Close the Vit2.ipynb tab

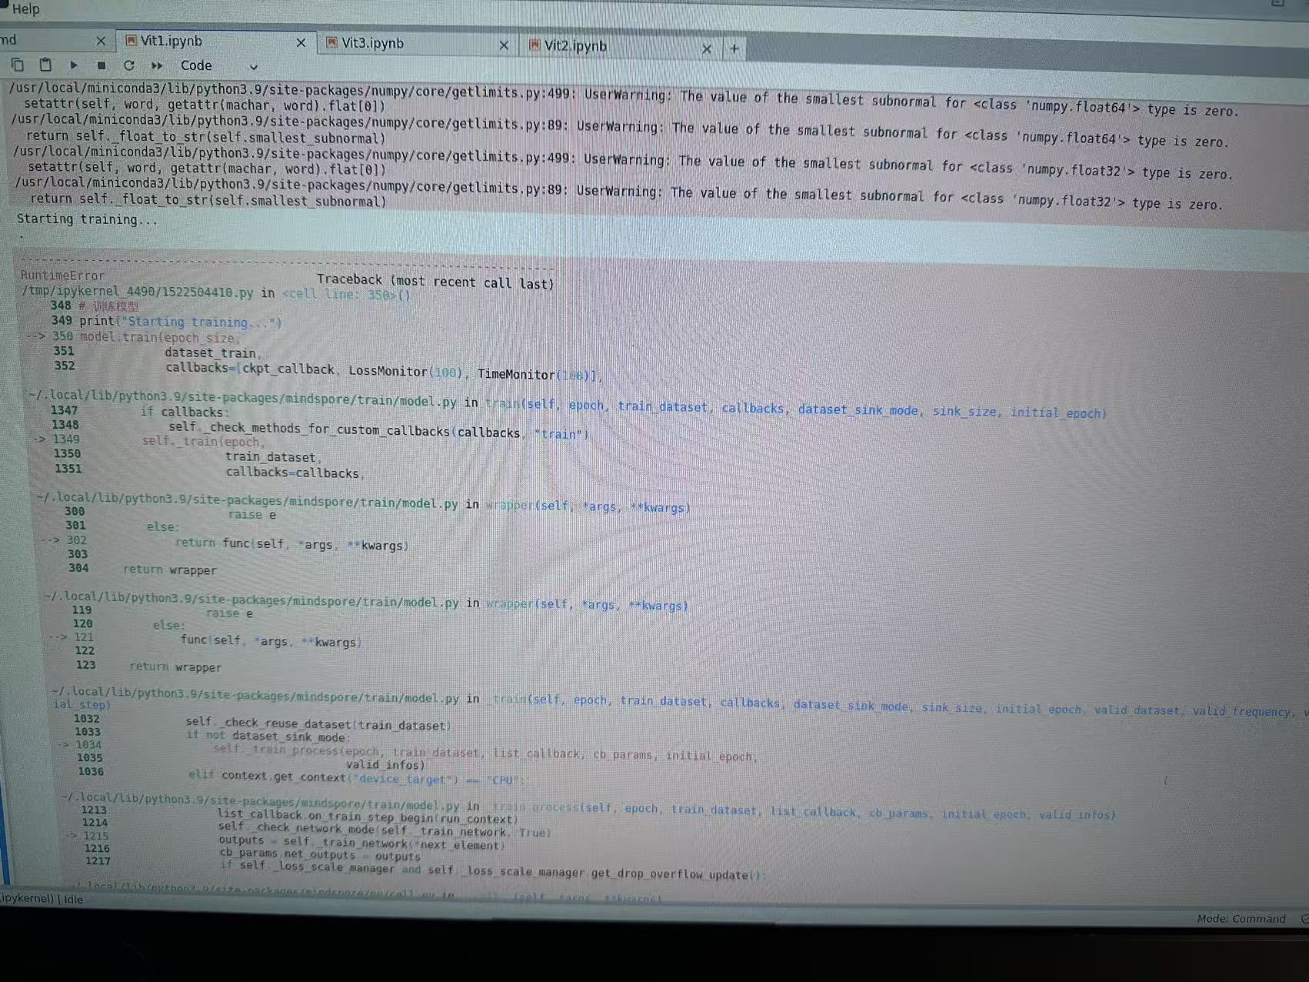pyautogui.click(x=706, y=48)
